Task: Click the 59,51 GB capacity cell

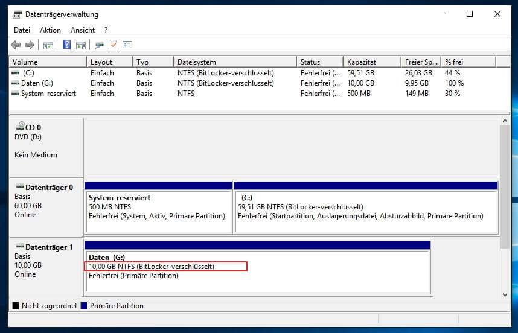Action: [x=360, y=73]
